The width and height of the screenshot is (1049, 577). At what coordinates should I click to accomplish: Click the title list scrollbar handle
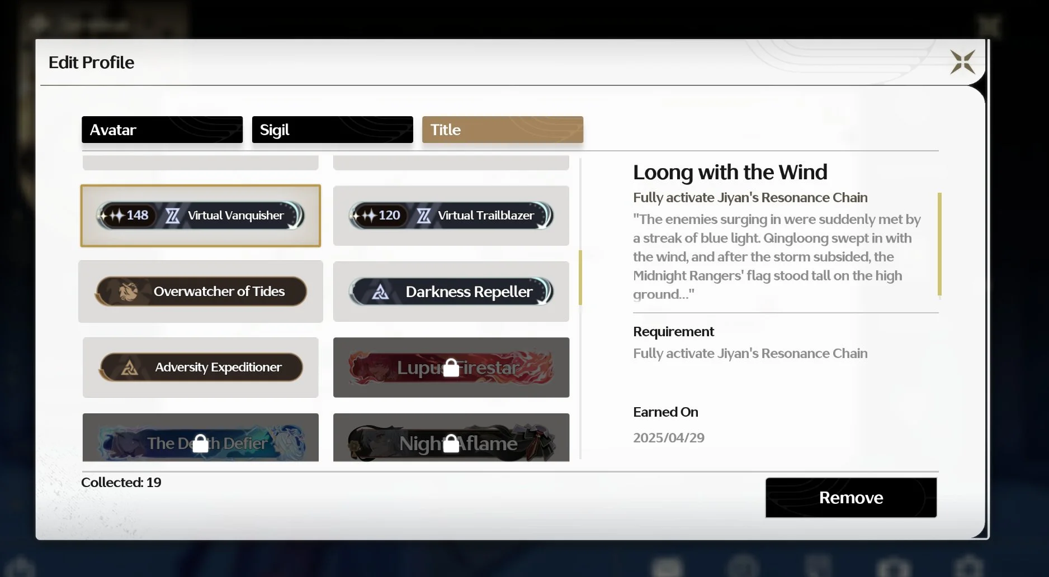(580, 278)
